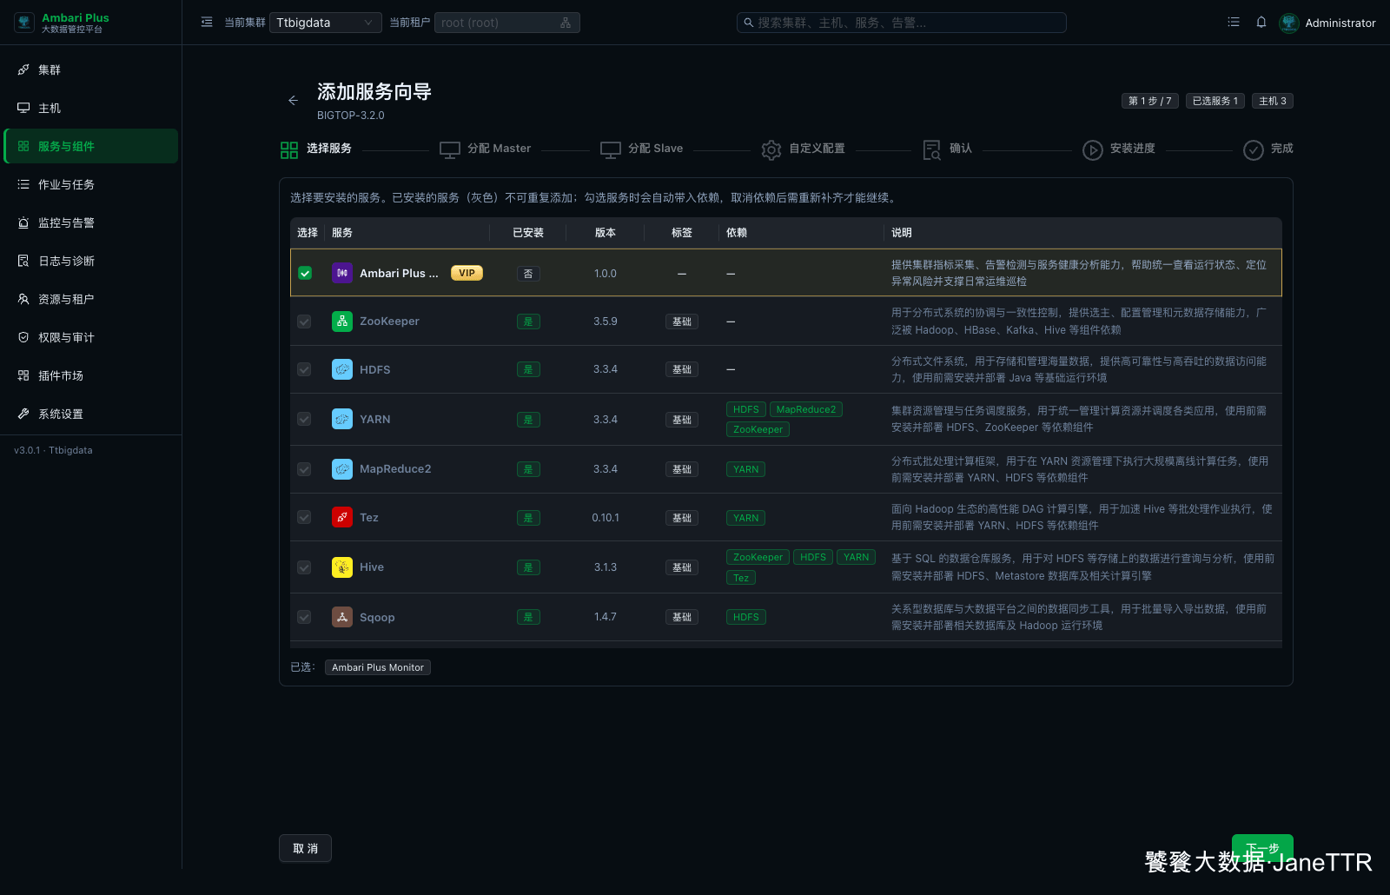This screenshot has height=895, width=1390.
Task: Open 主机 in the sidebar
Action: pos(91,108)
